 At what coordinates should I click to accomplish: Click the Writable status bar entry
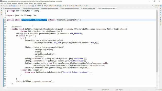90,90
